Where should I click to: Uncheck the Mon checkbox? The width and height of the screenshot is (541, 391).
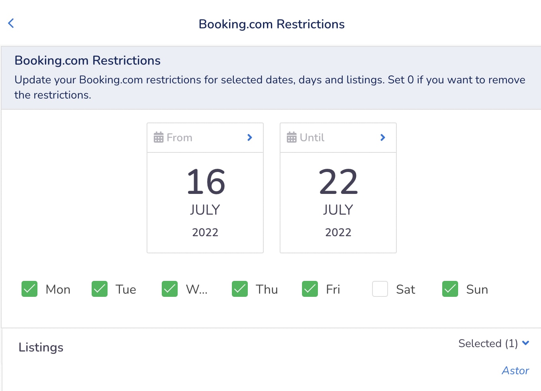(29, 289)
